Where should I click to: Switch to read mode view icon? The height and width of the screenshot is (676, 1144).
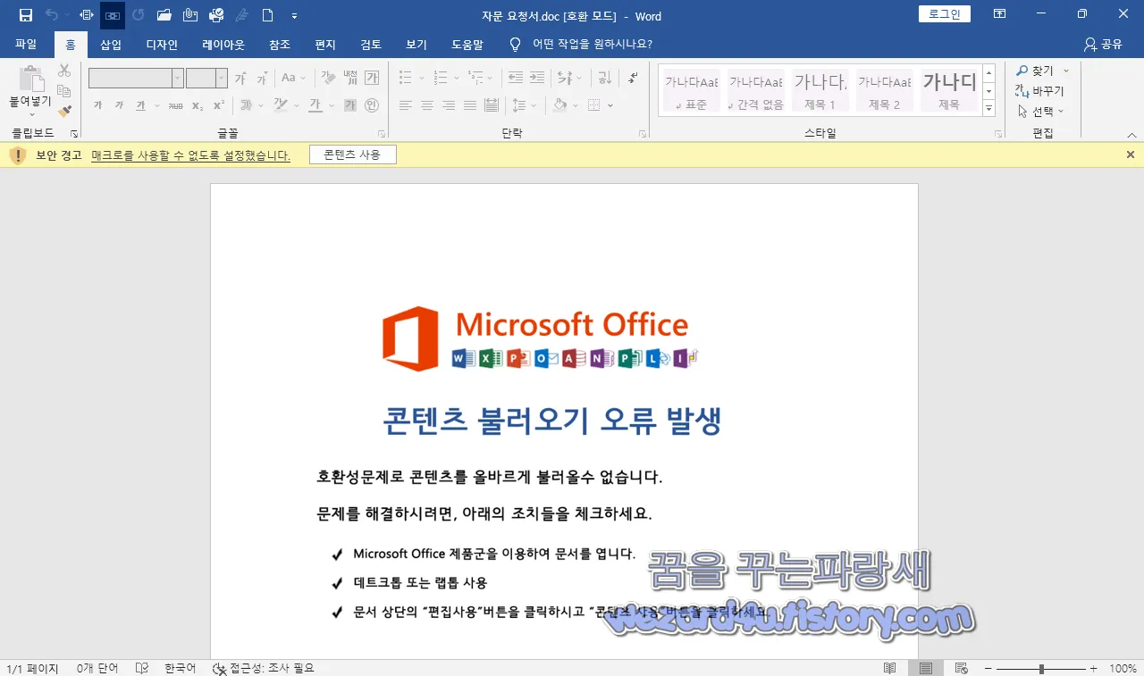pyautogui.click(x=889, y=668)
